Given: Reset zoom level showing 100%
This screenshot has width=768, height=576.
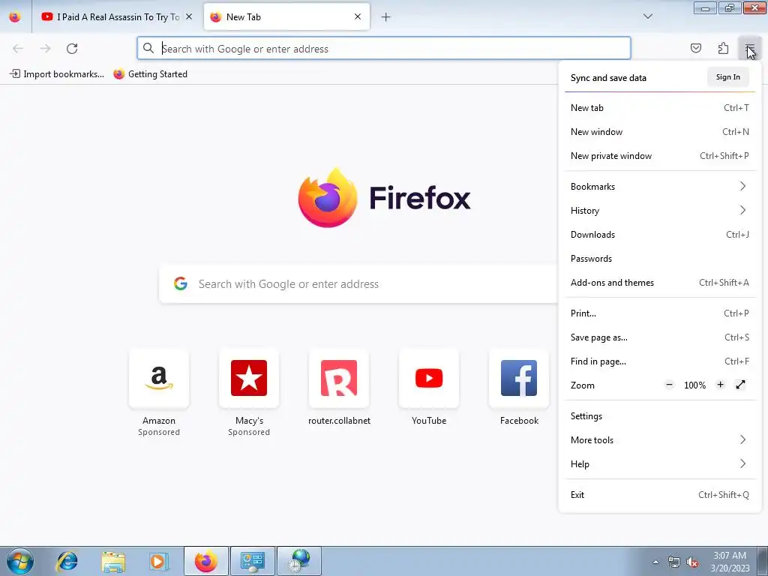Looking at the screenshot, I should point(694,385).
